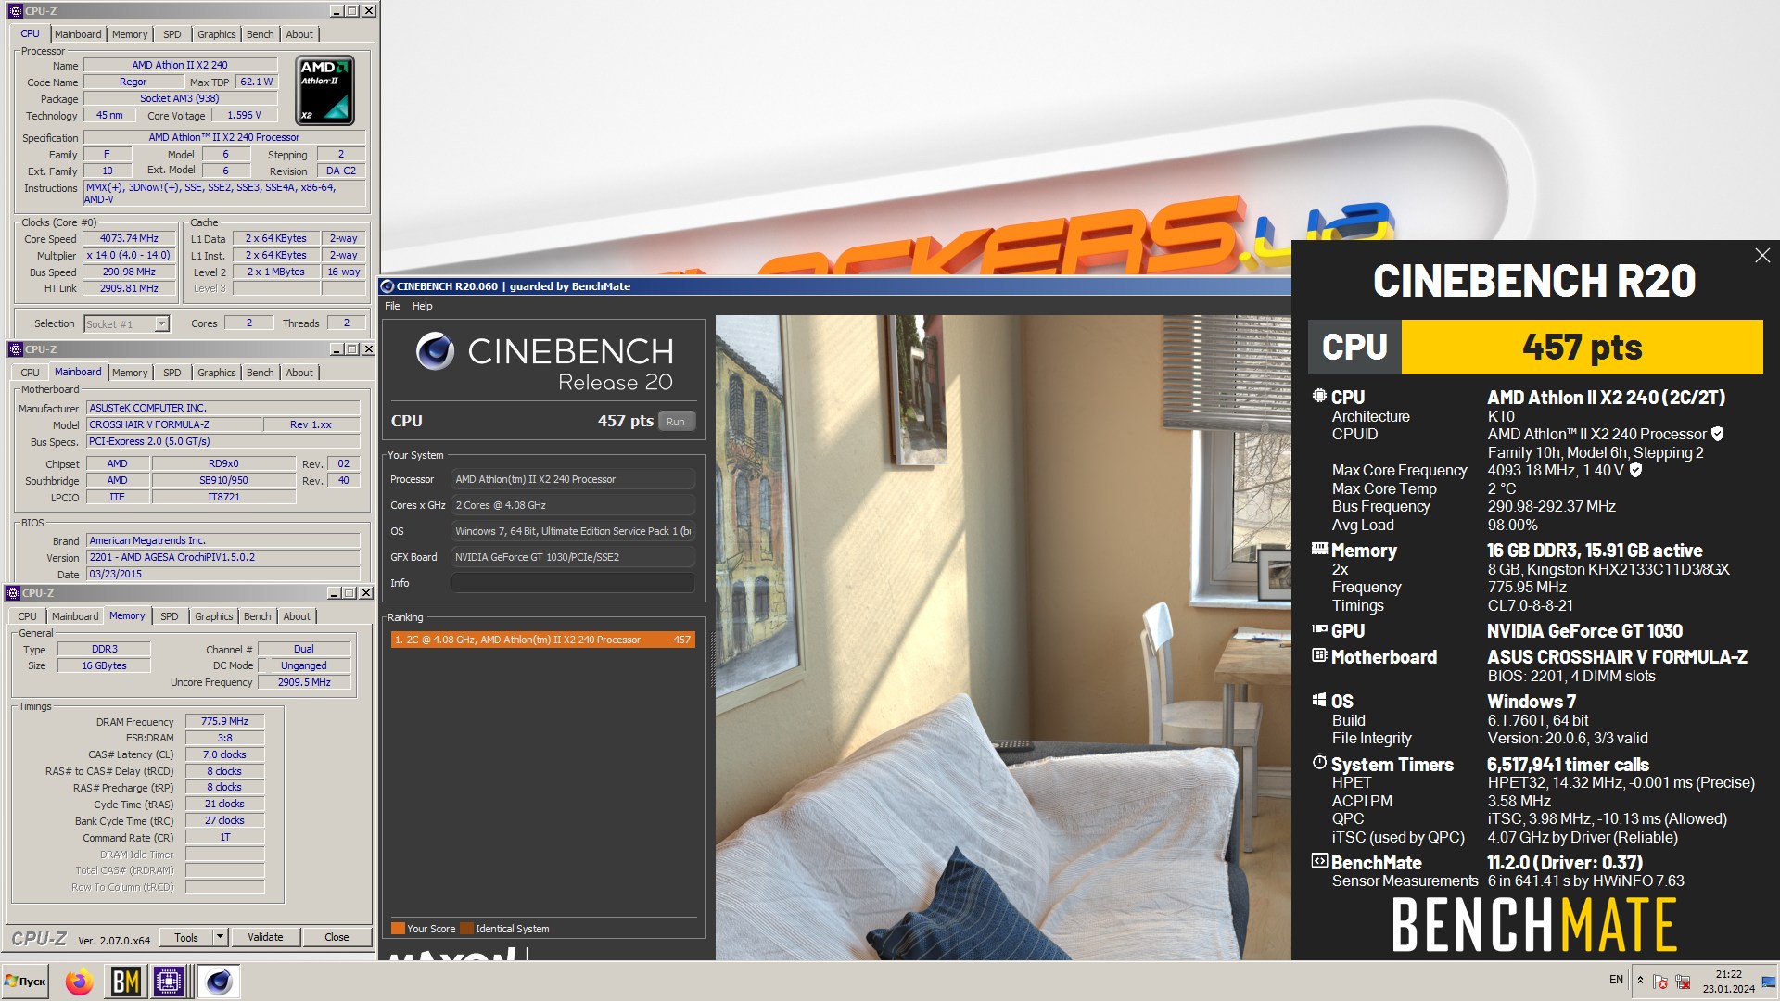Click the BenchMate version section icon
Screen dimensions: 1780x1001
coord(1319,861)
